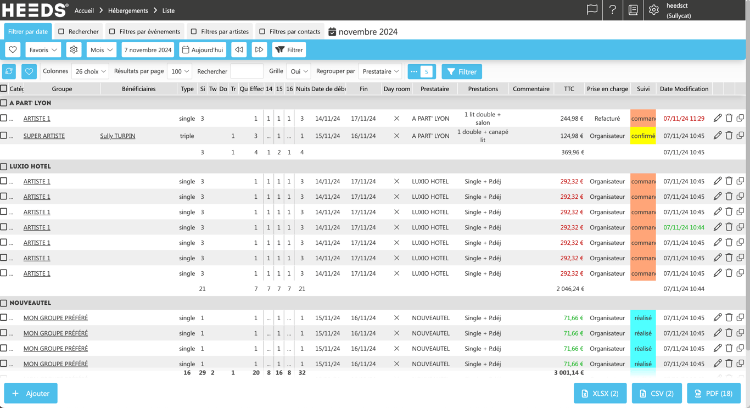Export with PDF (18) button
This screenshot has height=408, width=750.
click(714, 393)
